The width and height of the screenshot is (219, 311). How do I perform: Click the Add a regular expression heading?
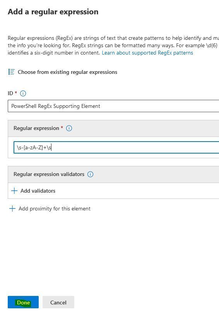tap(53, 12)
